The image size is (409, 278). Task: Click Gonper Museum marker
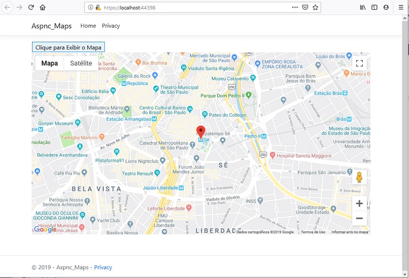78,122
